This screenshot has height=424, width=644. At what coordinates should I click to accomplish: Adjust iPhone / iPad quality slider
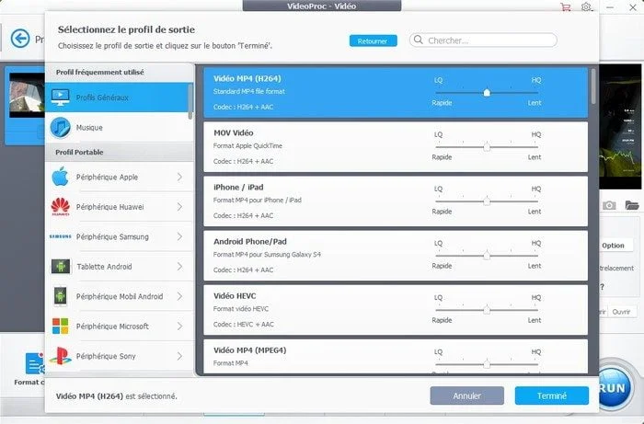(487, 201)
